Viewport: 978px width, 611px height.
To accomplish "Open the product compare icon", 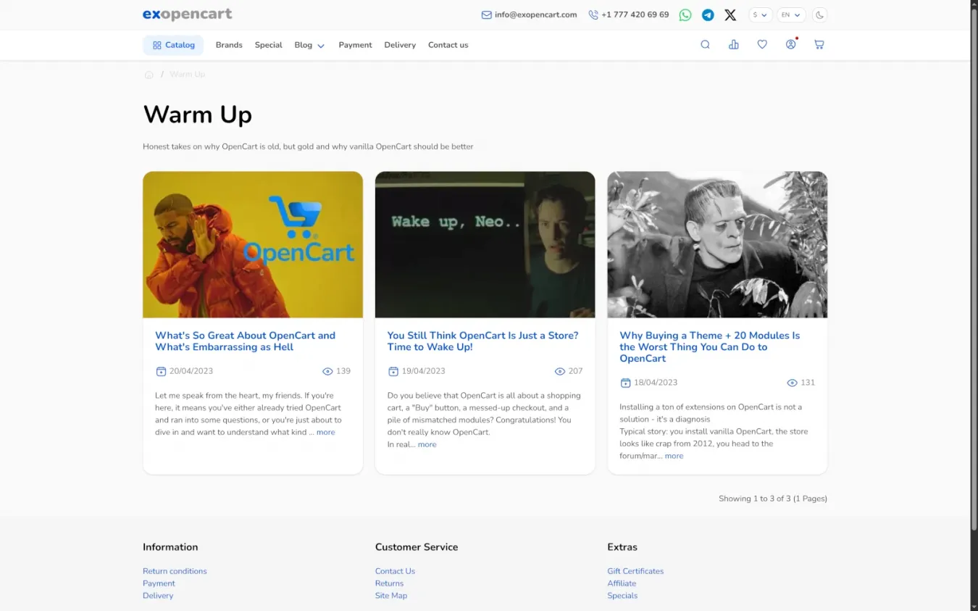I will pos(734,45).
